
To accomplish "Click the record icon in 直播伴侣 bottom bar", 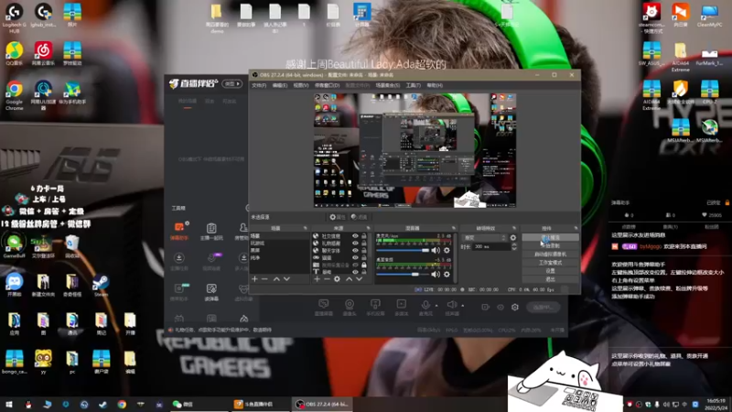I will pos(485,307).
